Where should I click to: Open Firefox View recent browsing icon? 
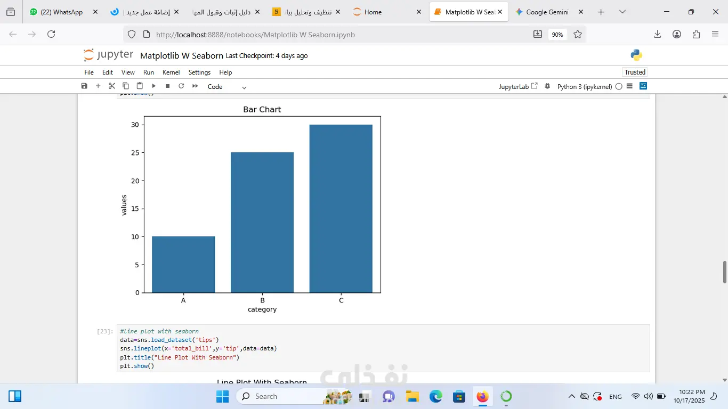tap(11, 12)
